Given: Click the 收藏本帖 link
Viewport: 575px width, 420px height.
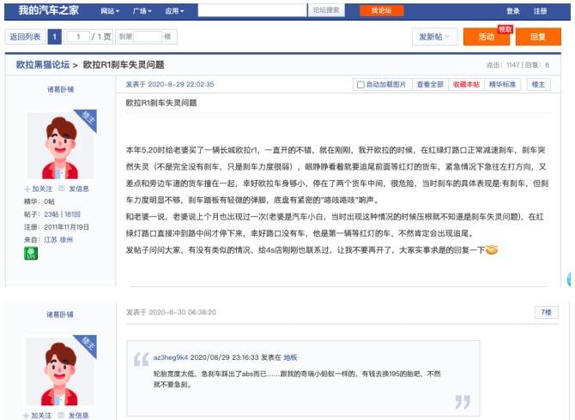Looking at the screenshot, I should [x=466, y=85].
